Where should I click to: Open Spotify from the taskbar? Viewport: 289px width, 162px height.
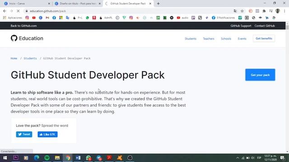coord(47,158)
